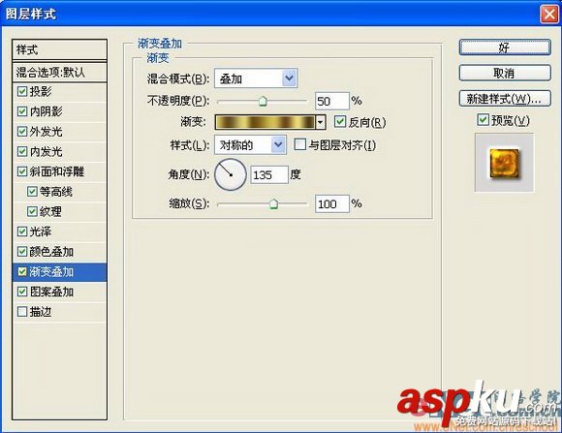
Task: Click the 不透明度 opacity slider handle
Action: pyautogui.click(x=263, y=102)
